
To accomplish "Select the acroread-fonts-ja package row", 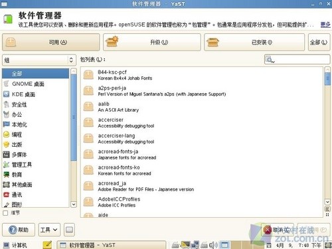I will pyautogui.click(x=202, y=155).
